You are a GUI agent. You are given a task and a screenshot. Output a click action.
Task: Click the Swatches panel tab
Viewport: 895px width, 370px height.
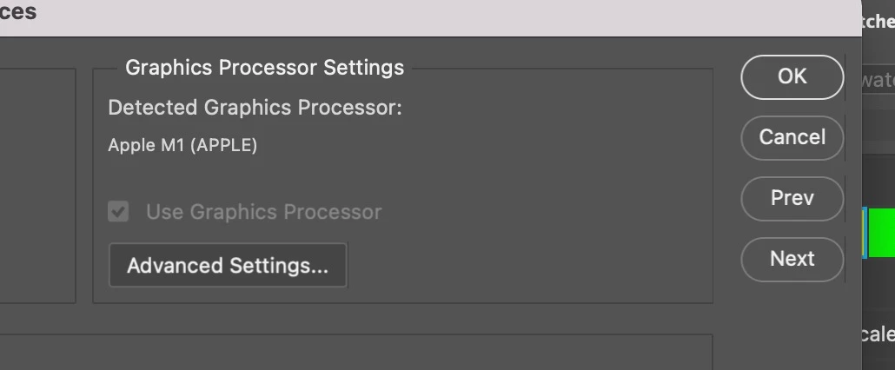point(878,23)
